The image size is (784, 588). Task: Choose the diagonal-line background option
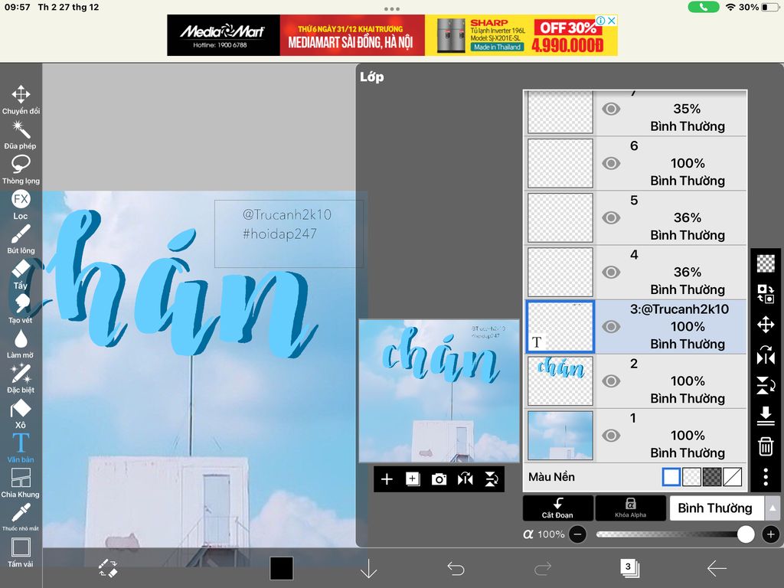tap(733, 477)
